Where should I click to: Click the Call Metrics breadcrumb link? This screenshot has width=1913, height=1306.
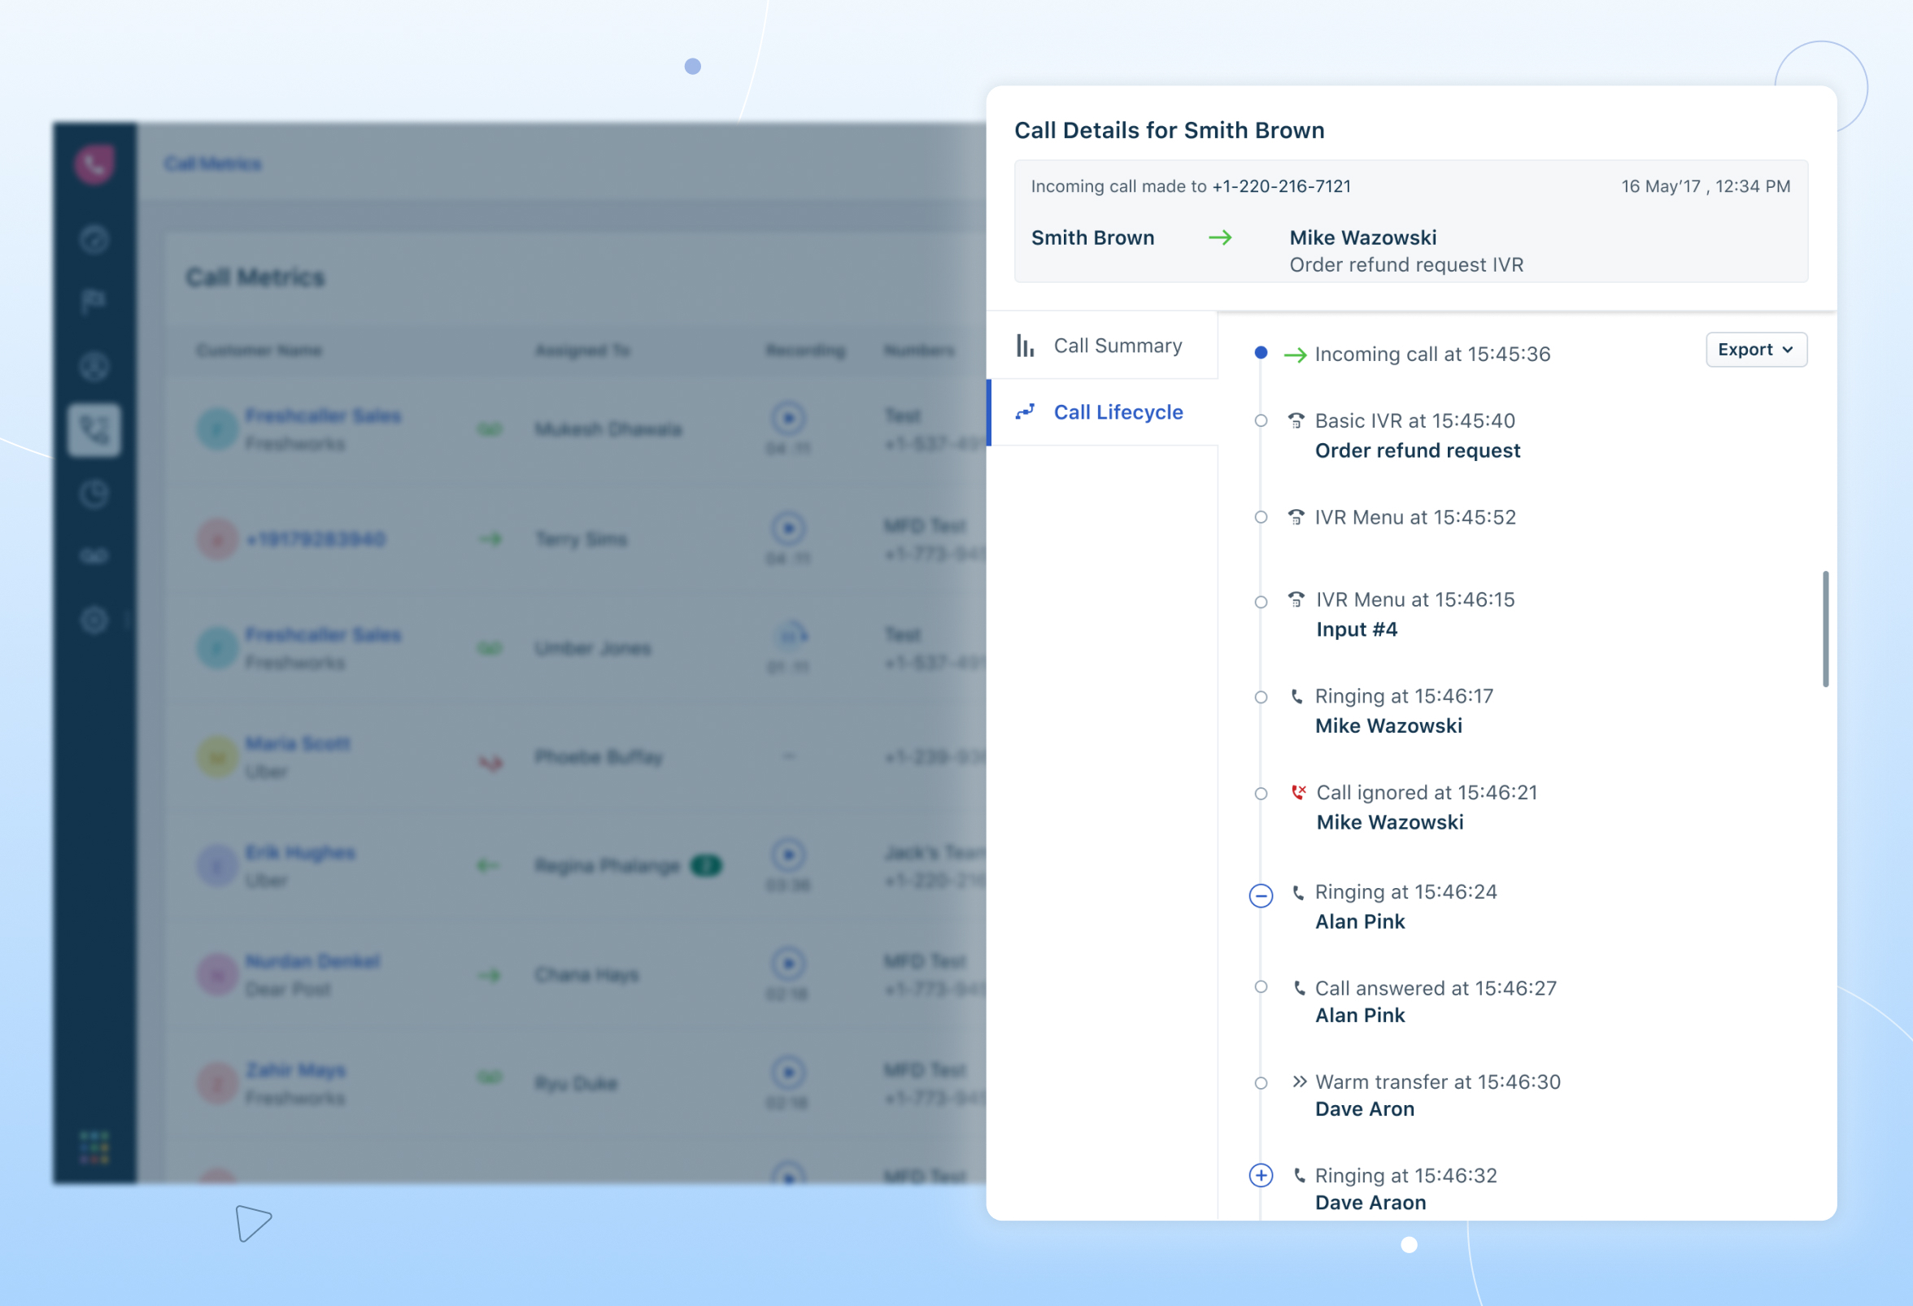click(x=213, y=163)
